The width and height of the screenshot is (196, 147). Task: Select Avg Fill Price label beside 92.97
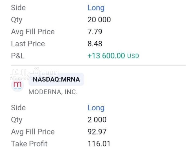click(33, 132)
